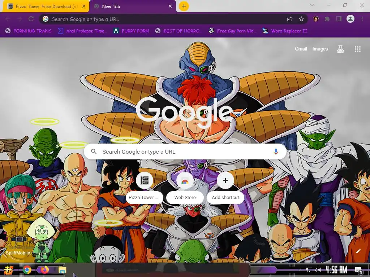
Task: Open the Search Labs flask icon
Action: point(340,49)
